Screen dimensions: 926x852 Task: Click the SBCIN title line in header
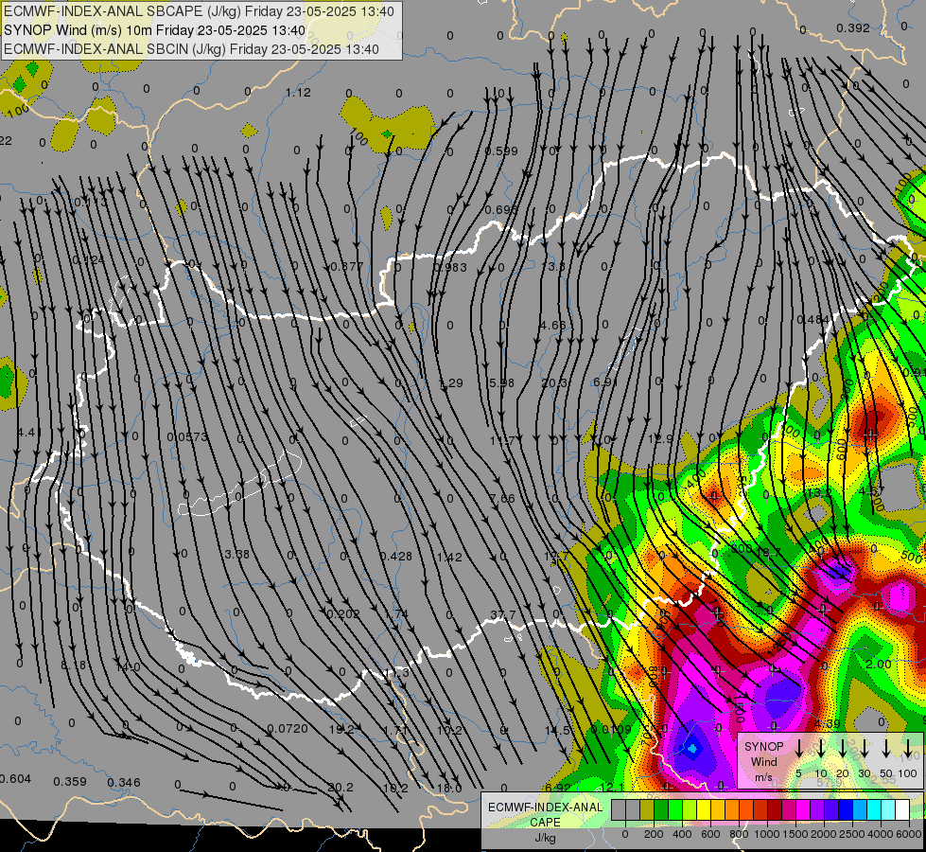[x=191, y=49]
